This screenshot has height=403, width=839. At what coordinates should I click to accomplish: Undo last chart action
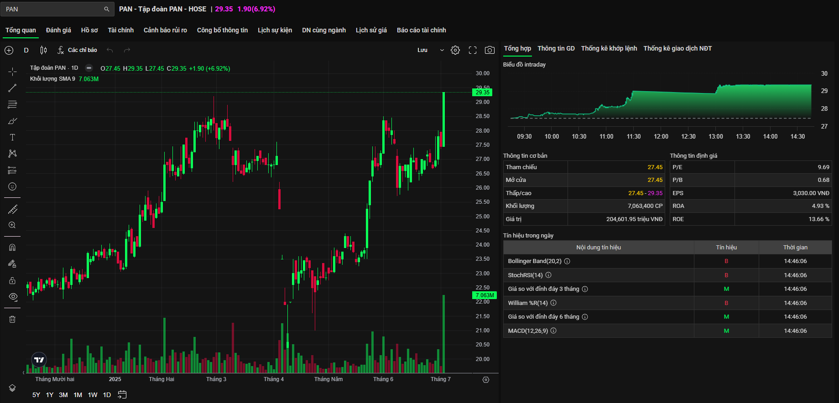pyautogui.click(x=109, y=50)
